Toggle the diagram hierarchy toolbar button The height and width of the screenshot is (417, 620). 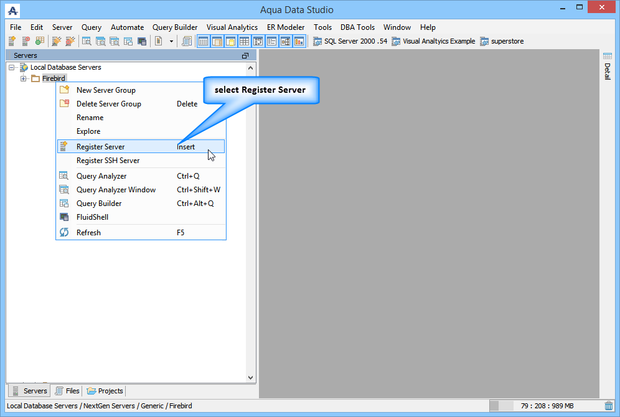click(x=286, y=41)
